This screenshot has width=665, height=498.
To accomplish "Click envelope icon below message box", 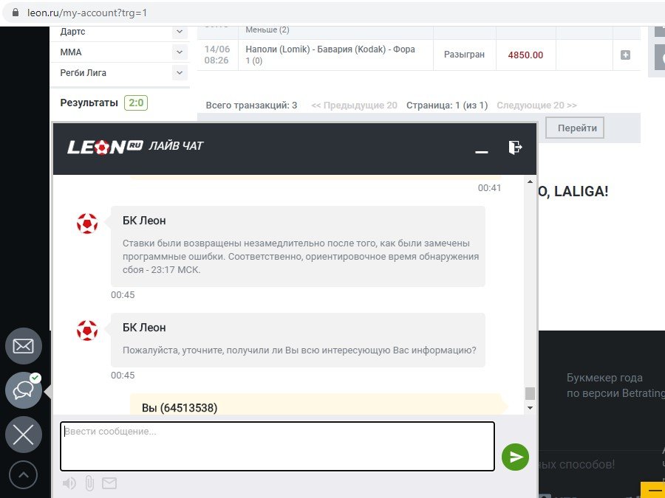I will (x=109, y=484).
